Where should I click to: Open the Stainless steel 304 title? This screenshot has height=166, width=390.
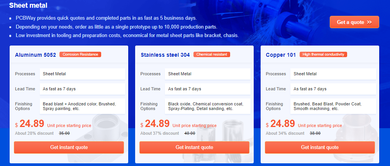pyautogui.click(x=165, y=55)
